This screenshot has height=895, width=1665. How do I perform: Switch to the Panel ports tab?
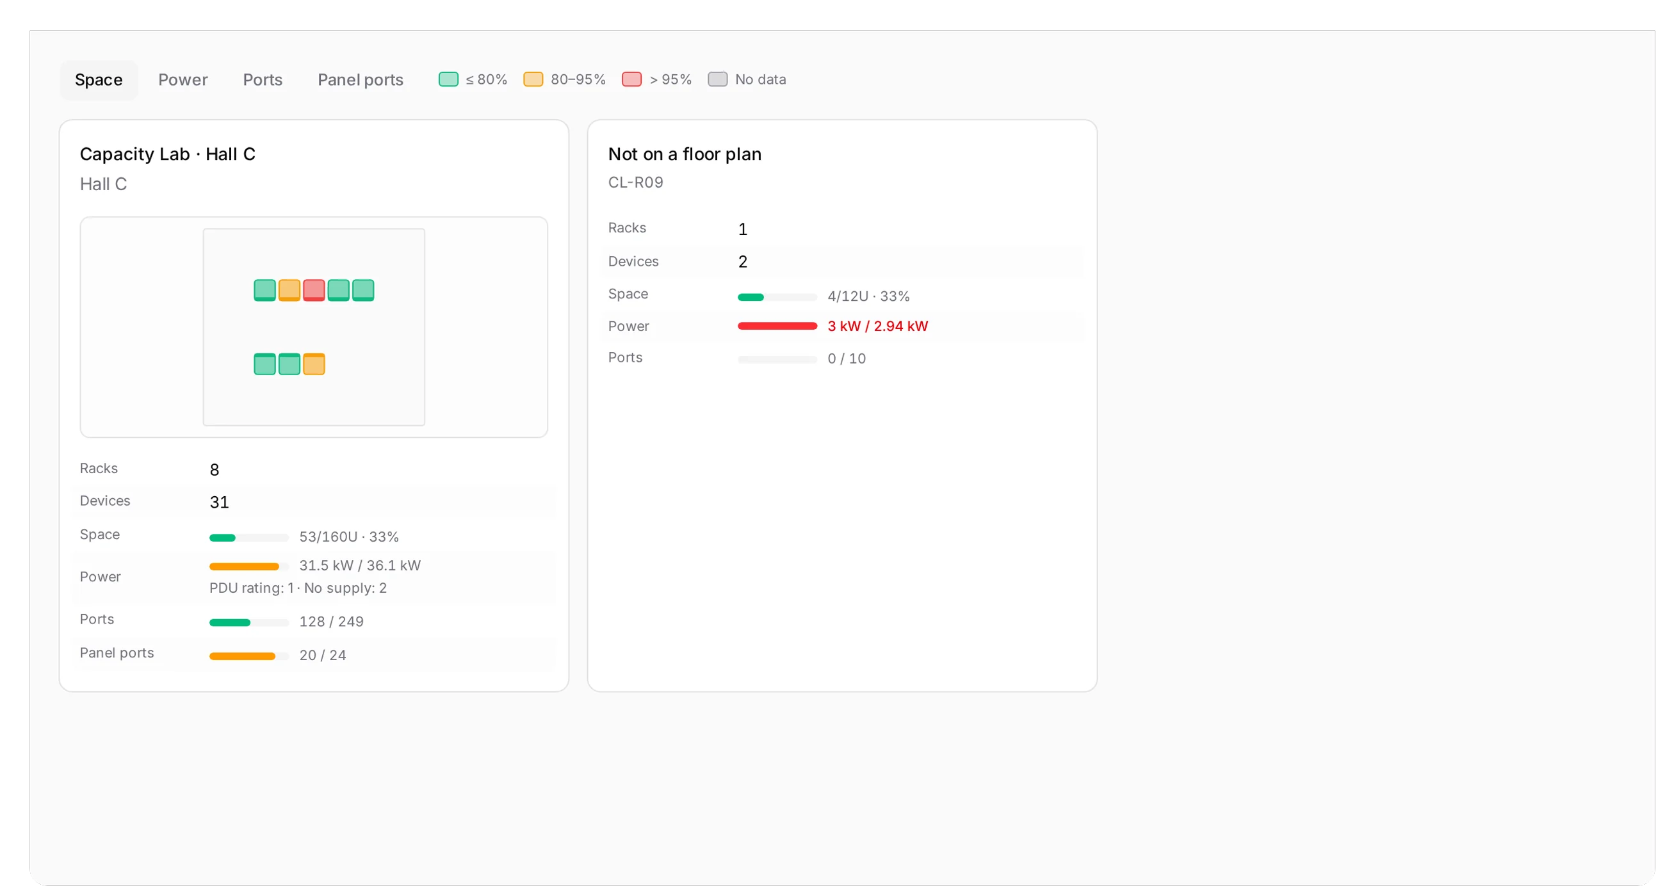(x=360, y=79)
